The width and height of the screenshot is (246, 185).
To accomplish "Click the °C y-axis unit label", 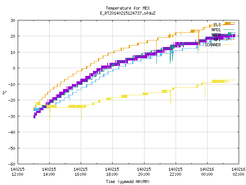I will [4, 92].
